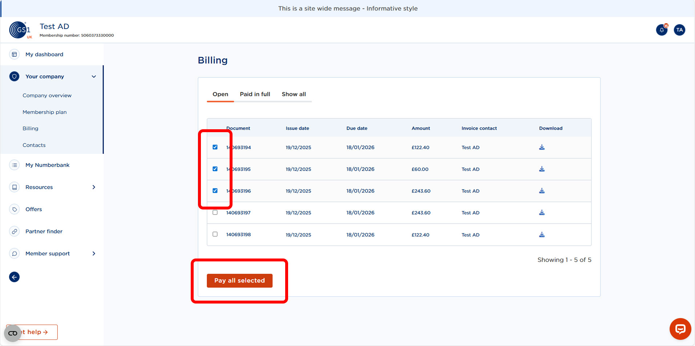
Task: Check invoice 140693198 for payment
Action: [215, 234]
